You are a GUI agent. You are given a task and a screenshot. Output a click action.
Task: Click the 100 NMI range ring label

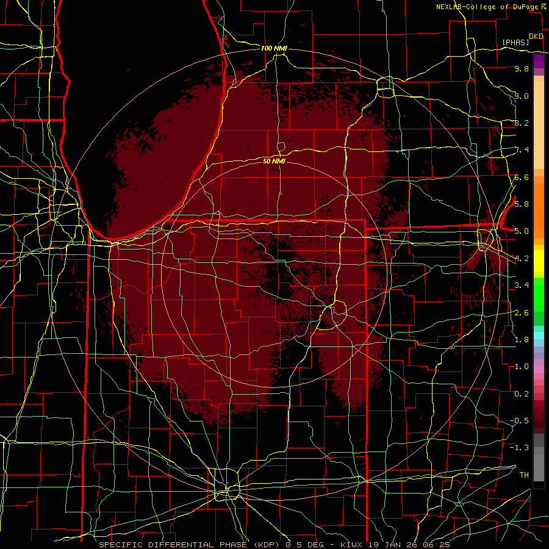pos(274,48)
